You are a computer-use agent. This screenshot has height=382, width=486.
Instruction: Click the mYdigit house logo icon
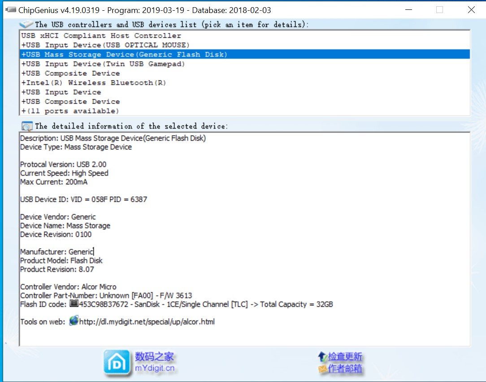coord(117,362)
